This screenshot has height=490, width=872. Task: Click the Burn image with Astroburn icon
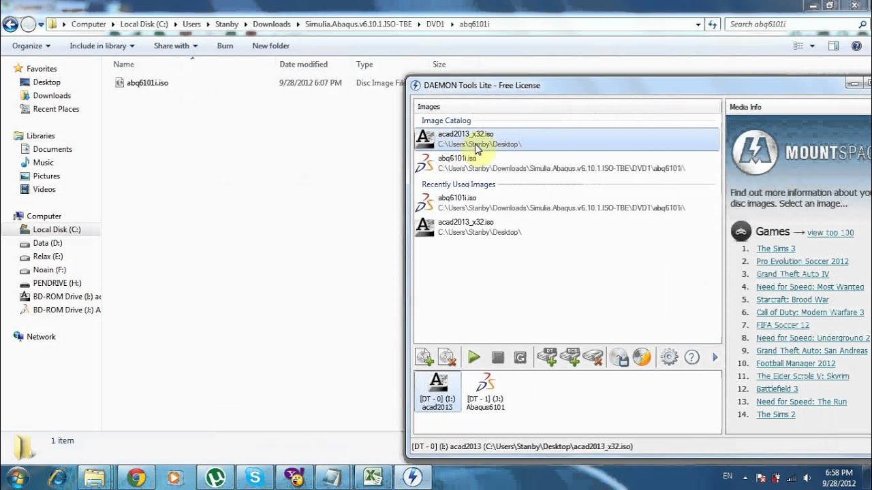pos(642,357)
